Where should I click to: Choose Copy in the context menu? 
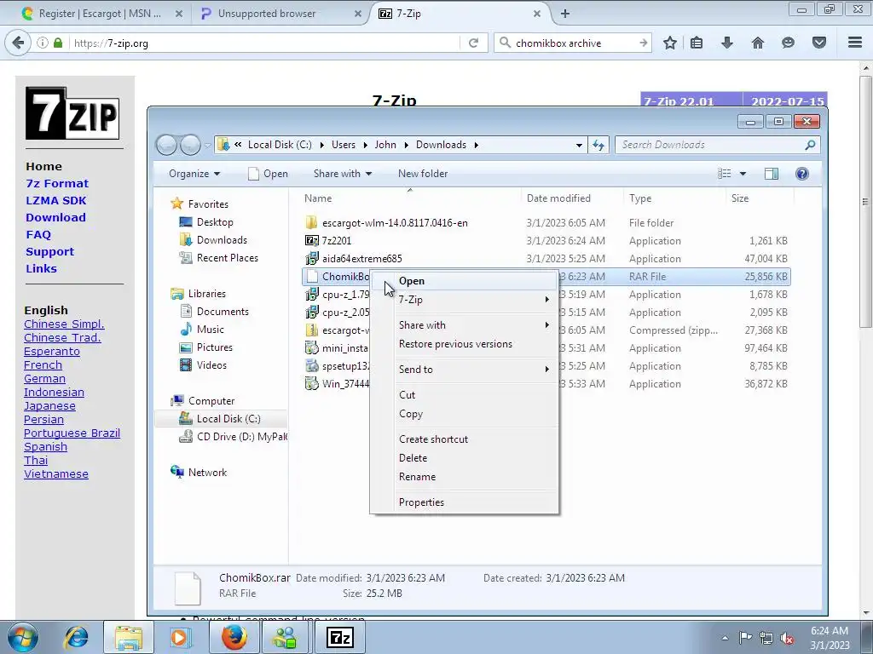[x=465, y=414]
